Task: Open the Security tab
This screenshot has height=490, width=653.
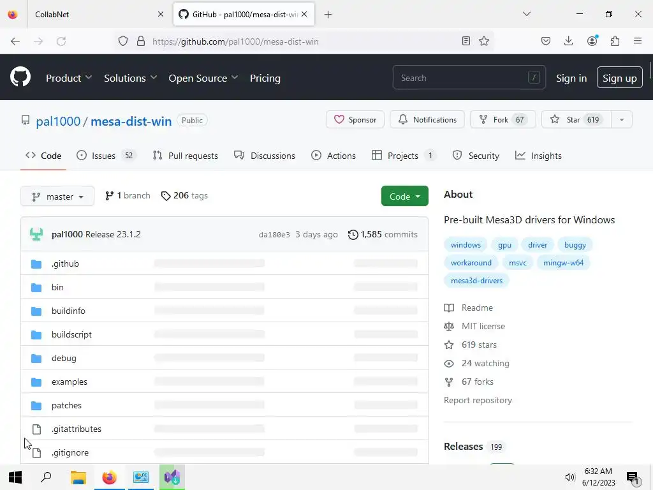Action: point(476,156)
